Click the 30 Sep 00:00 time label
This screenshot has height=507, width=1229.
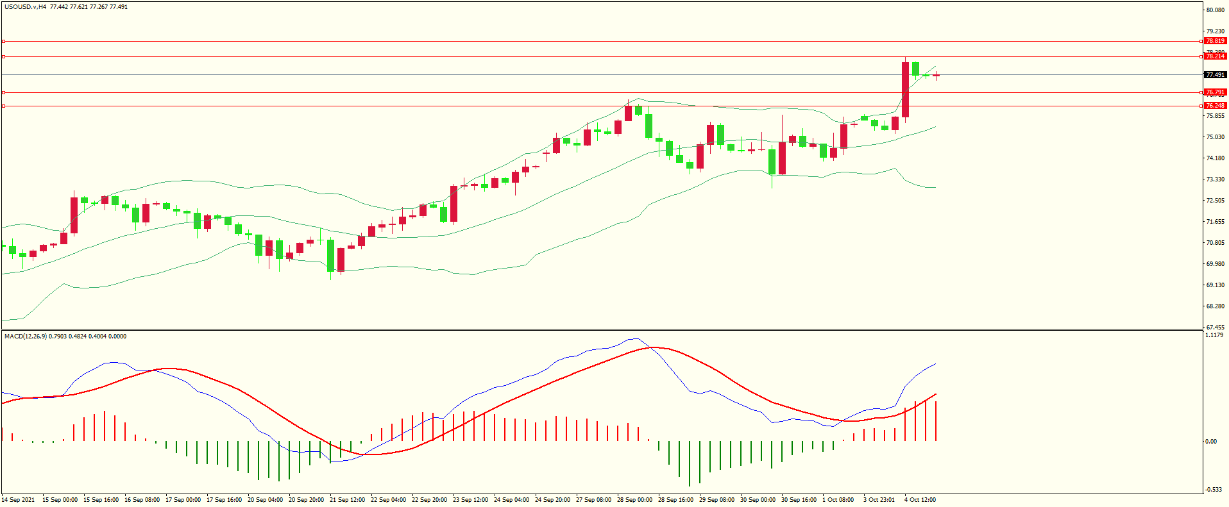point(758,500)
